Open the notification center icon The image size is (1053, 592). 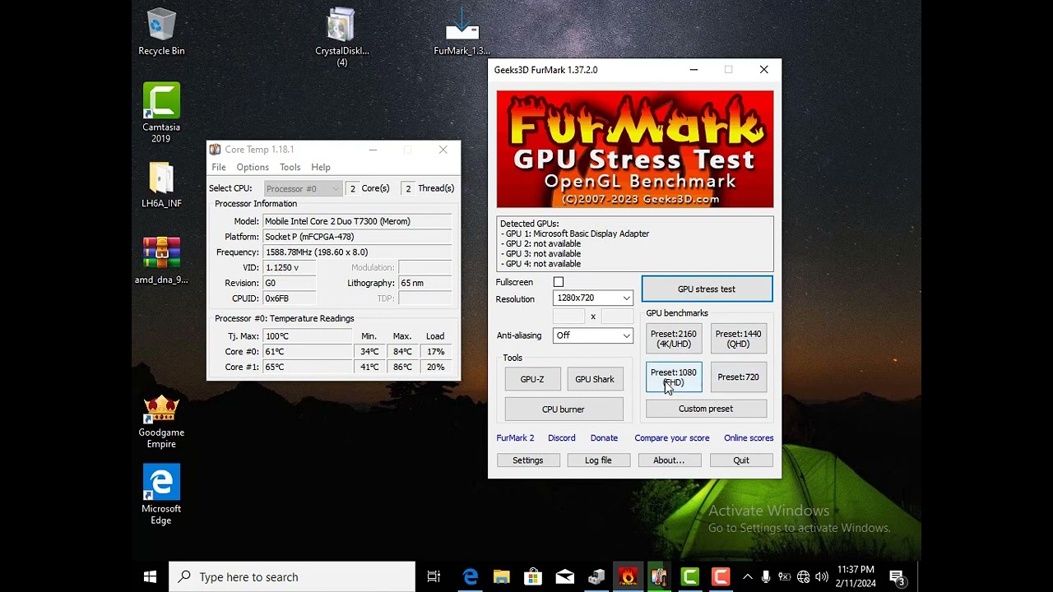pos(898,577)
